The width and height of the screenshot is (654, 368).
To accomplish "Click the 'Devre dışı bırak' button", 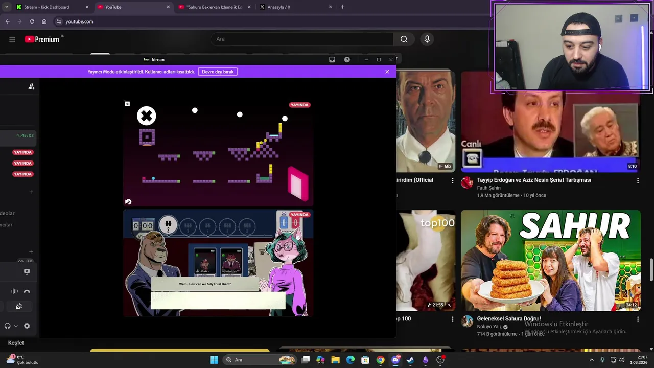I will click(x=218, y=72).
